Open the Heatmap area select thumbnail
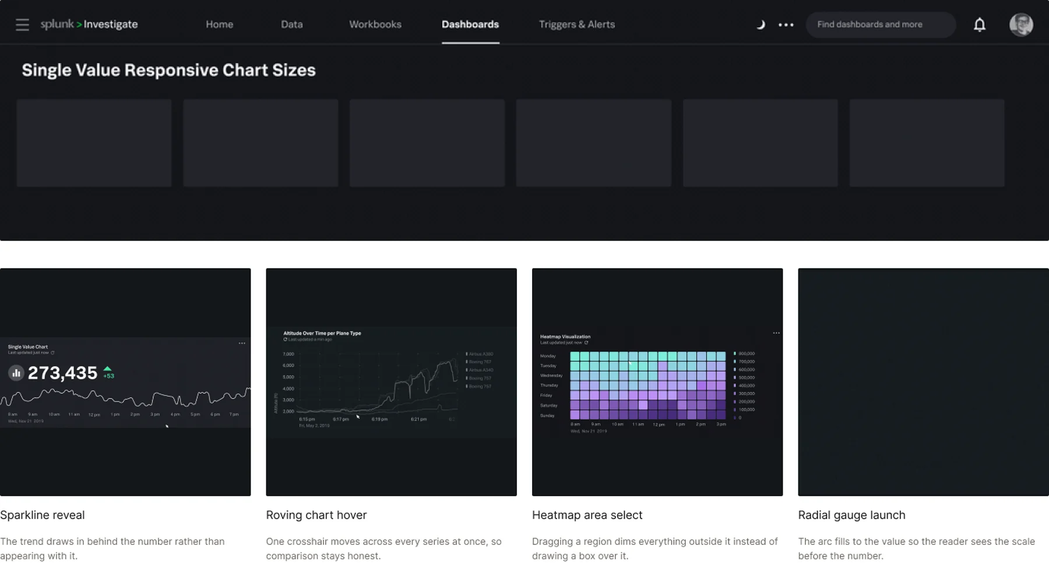Viewport: 1049px width, 563px height. 657,382
